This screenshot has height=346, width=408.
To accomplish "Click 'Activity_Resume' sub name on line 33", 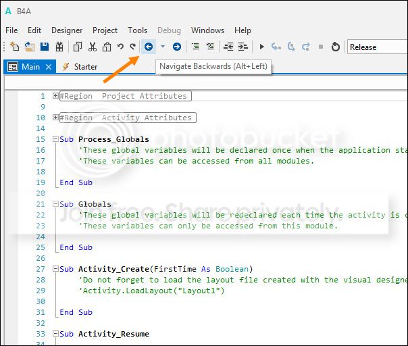I will tap(113, 334).
